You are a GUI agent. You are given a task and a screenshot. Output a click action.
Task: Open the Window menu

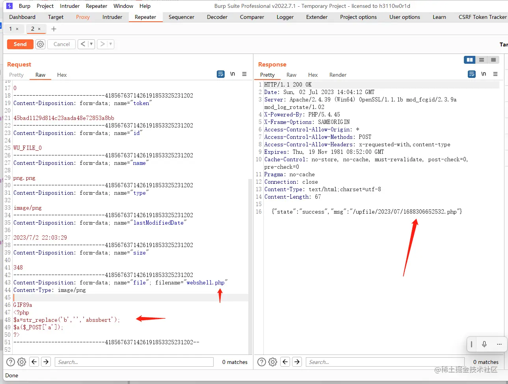pos(123,6)
